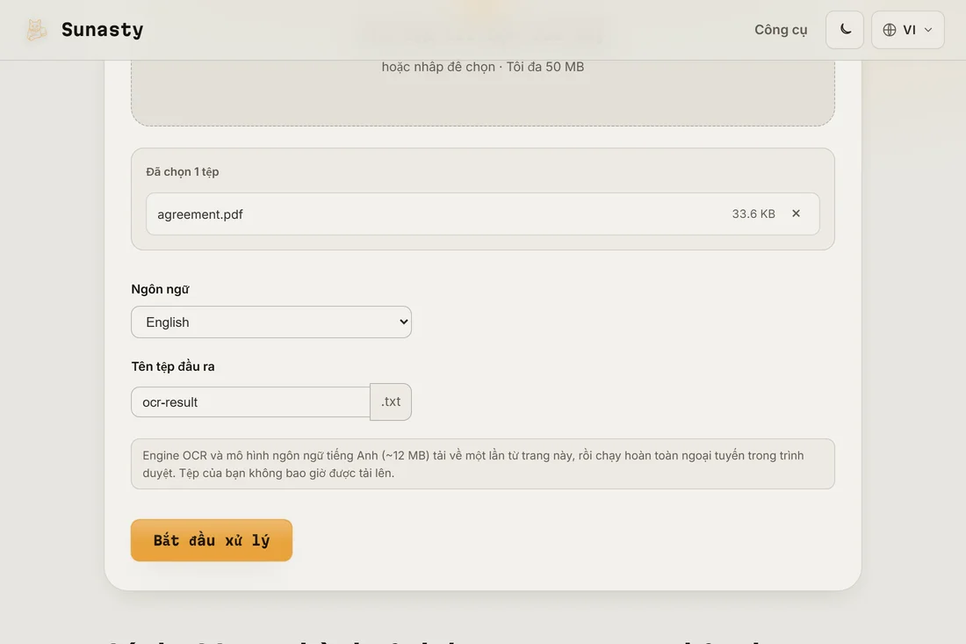This screenshot has height=644, width=966.
Task: Click the Tối đa 50 MB hint text
Action: pos(545,67)
